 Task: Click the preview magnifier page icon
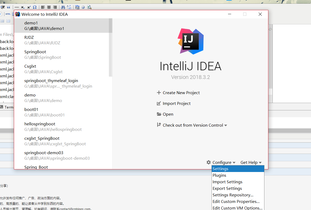(x=90, y=7)
